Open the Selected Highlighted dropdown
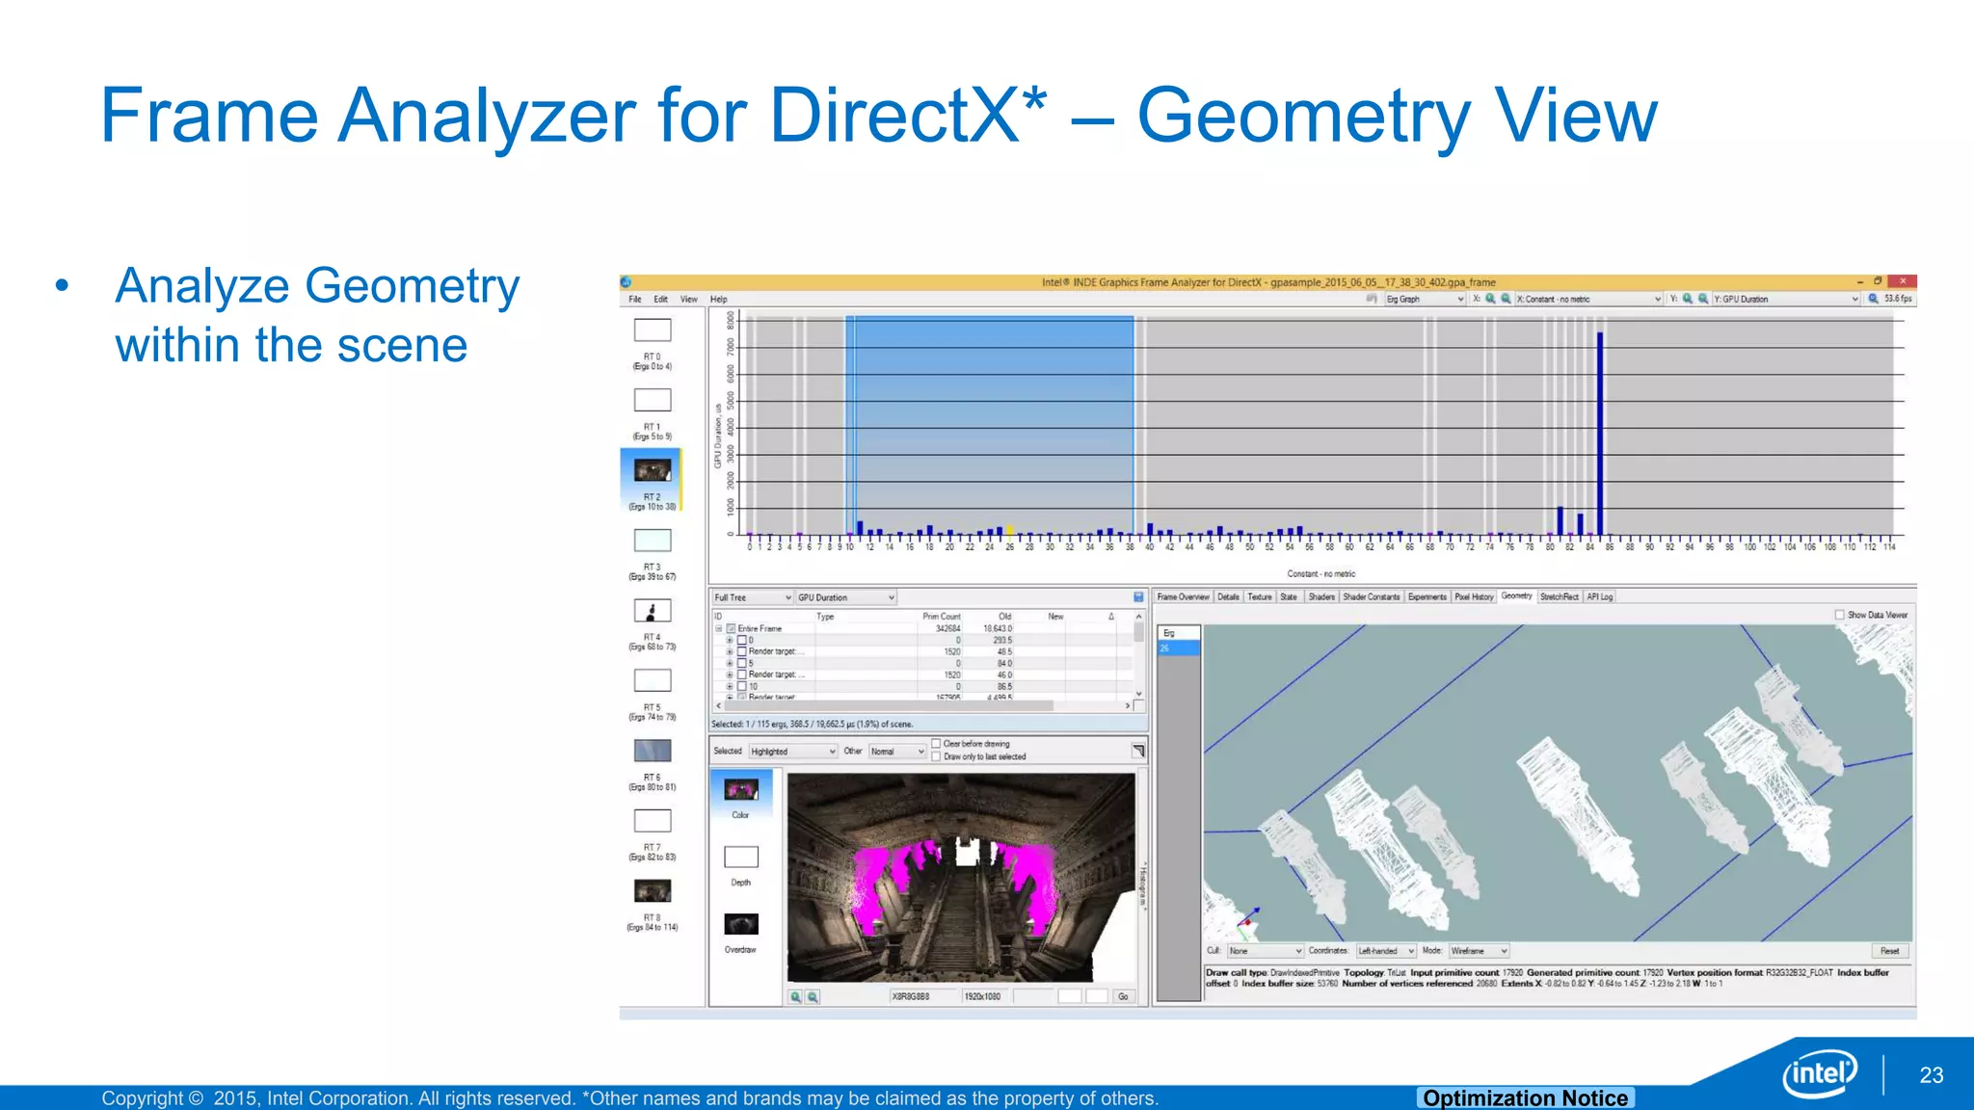The image size is (1974, 1110). click(x=793, y=752)
